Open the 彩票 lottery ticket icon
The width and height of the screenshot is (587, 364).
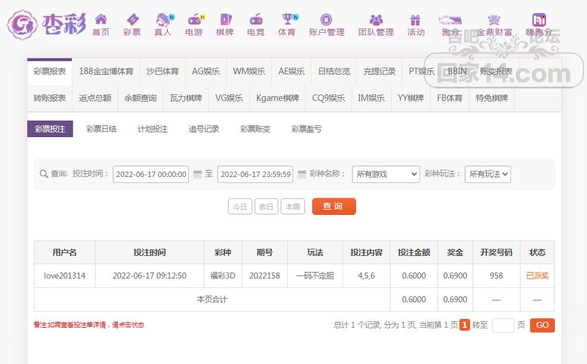click(132, 20)
